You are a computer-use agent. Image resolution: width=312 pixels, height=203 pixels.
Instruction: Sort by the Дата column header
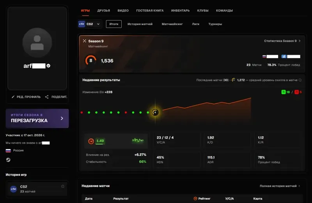[89, 198]
